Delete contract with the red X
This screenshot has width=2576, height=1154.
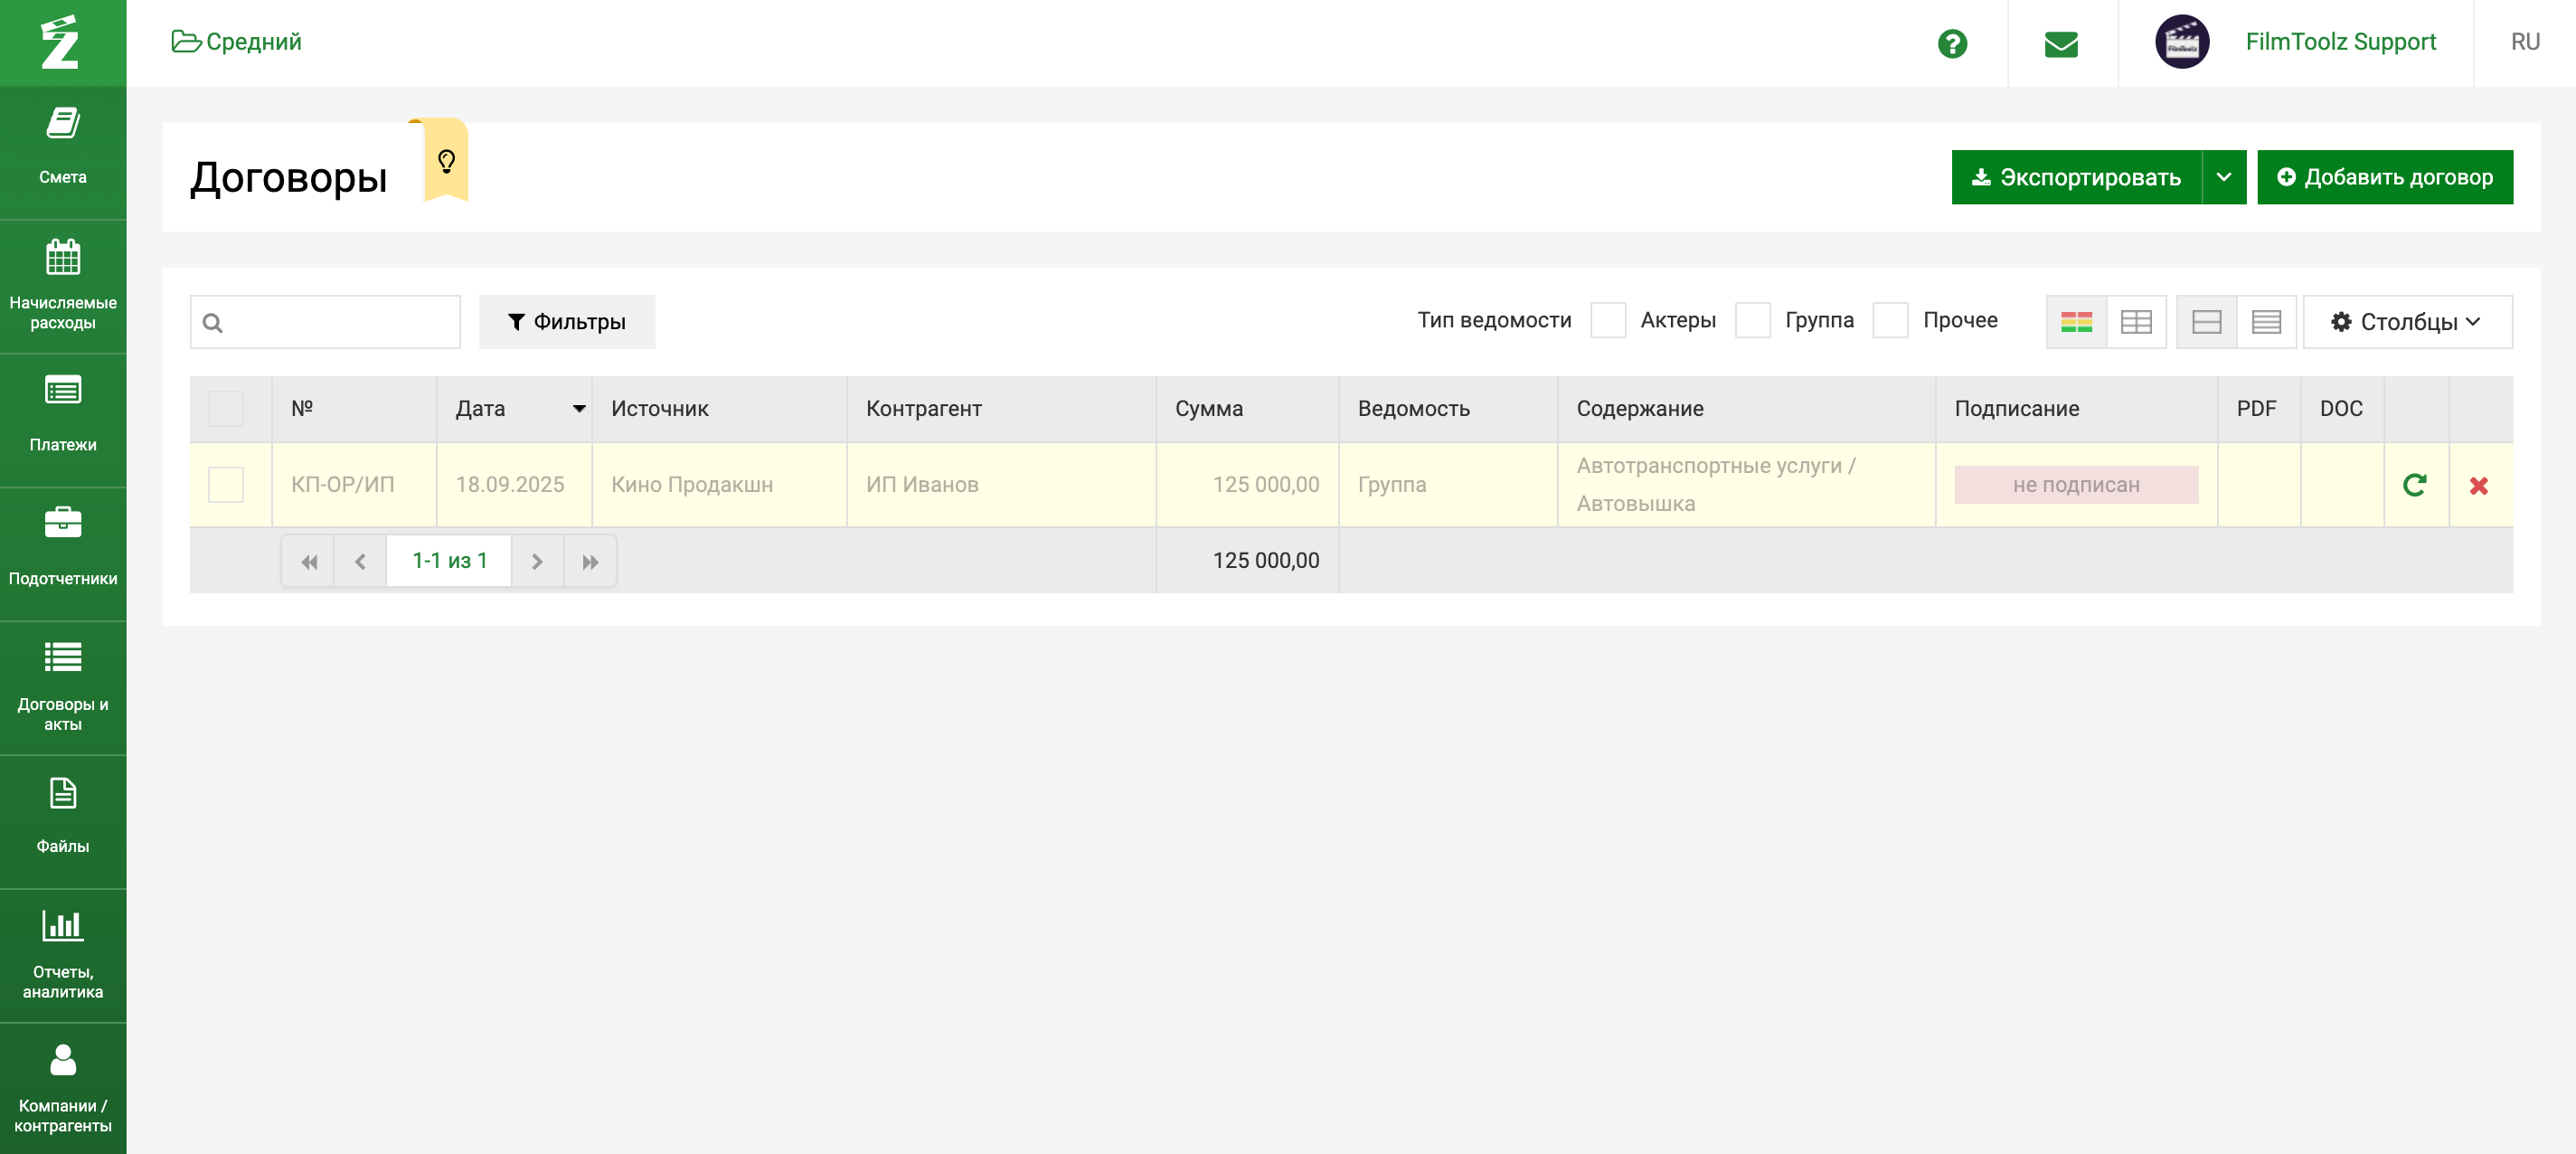[x=2478, y=485]
